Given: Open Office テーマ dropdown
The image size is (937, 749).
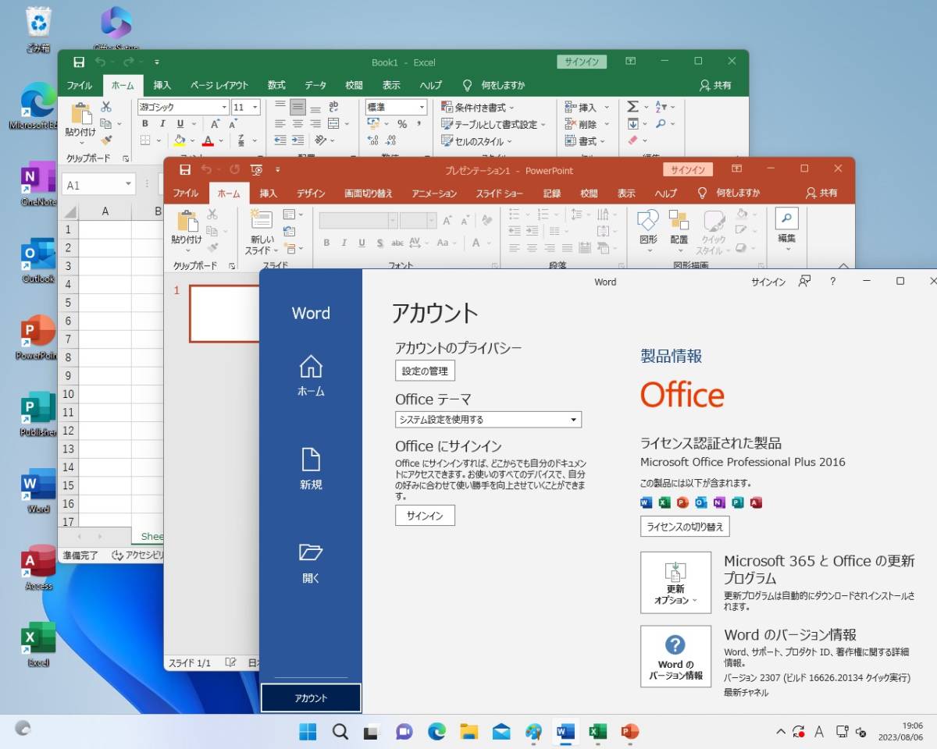Looking at the screenshot, I should pos(488,419).
